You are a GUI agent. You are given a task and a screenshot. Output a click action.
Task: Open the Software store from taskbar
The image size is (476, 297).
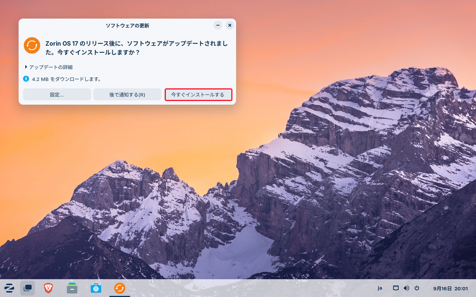point(96,288)
